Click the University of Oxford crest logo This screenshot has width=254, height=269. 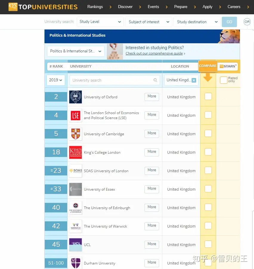click(x=76, y=97)
